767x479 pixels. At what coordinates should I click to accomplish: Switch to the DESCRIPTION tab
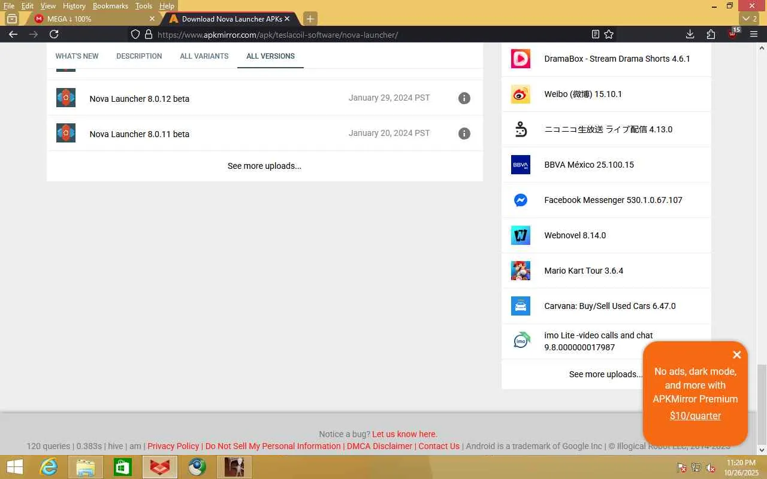pos(139,56)
